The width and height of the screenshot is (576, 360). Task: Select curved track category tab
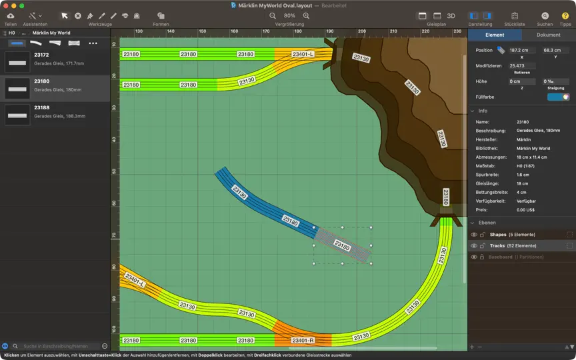[36, 43]
